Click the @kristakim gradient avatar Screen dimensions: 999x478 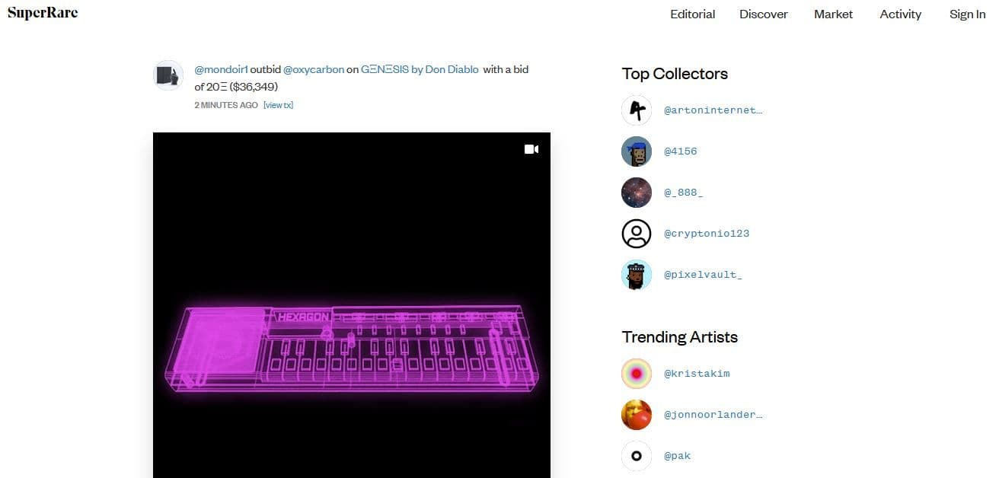click(637, 374)
